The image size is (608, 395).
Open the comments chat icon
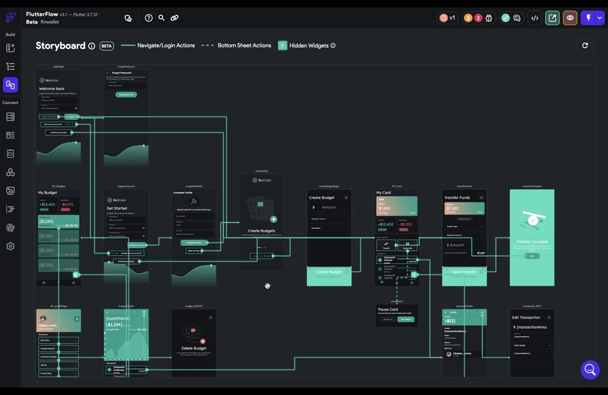[x=517, y=18]
